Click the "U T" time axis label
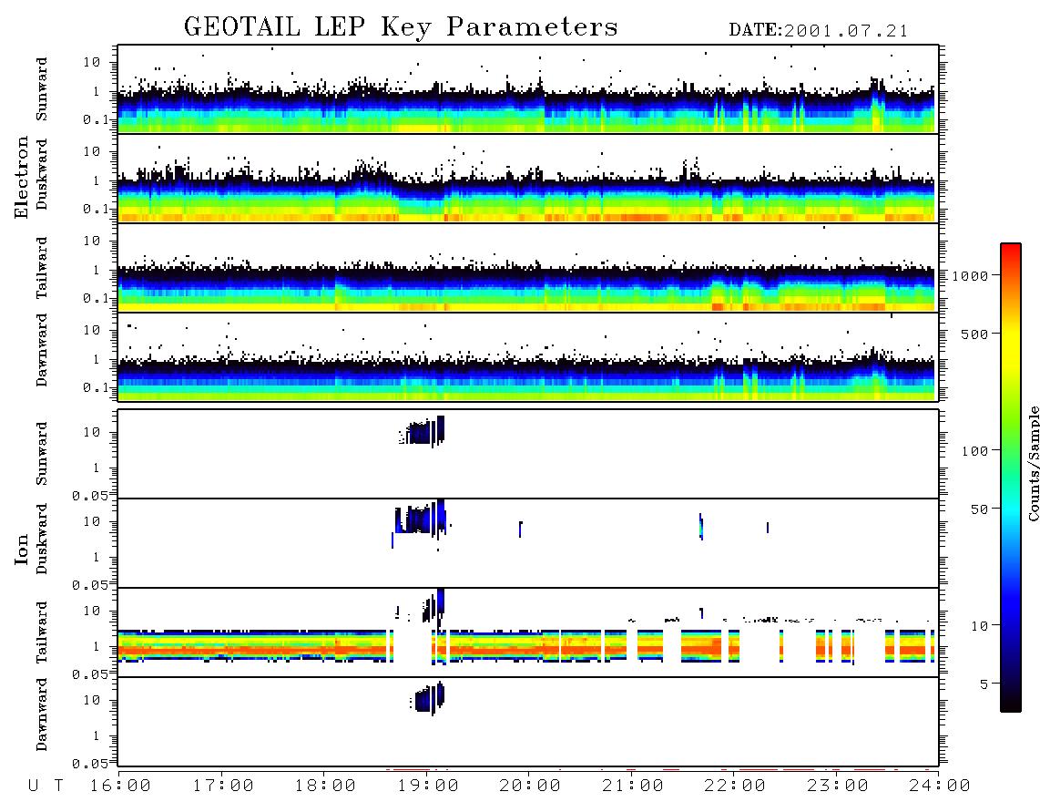Image resolution: width=1040 pixels, height=802 pixels. pyautogui.click(x=46, y=787)
